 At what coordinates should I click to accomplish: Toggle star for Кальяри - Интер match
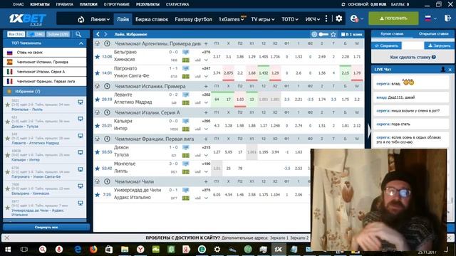[97, 126]
